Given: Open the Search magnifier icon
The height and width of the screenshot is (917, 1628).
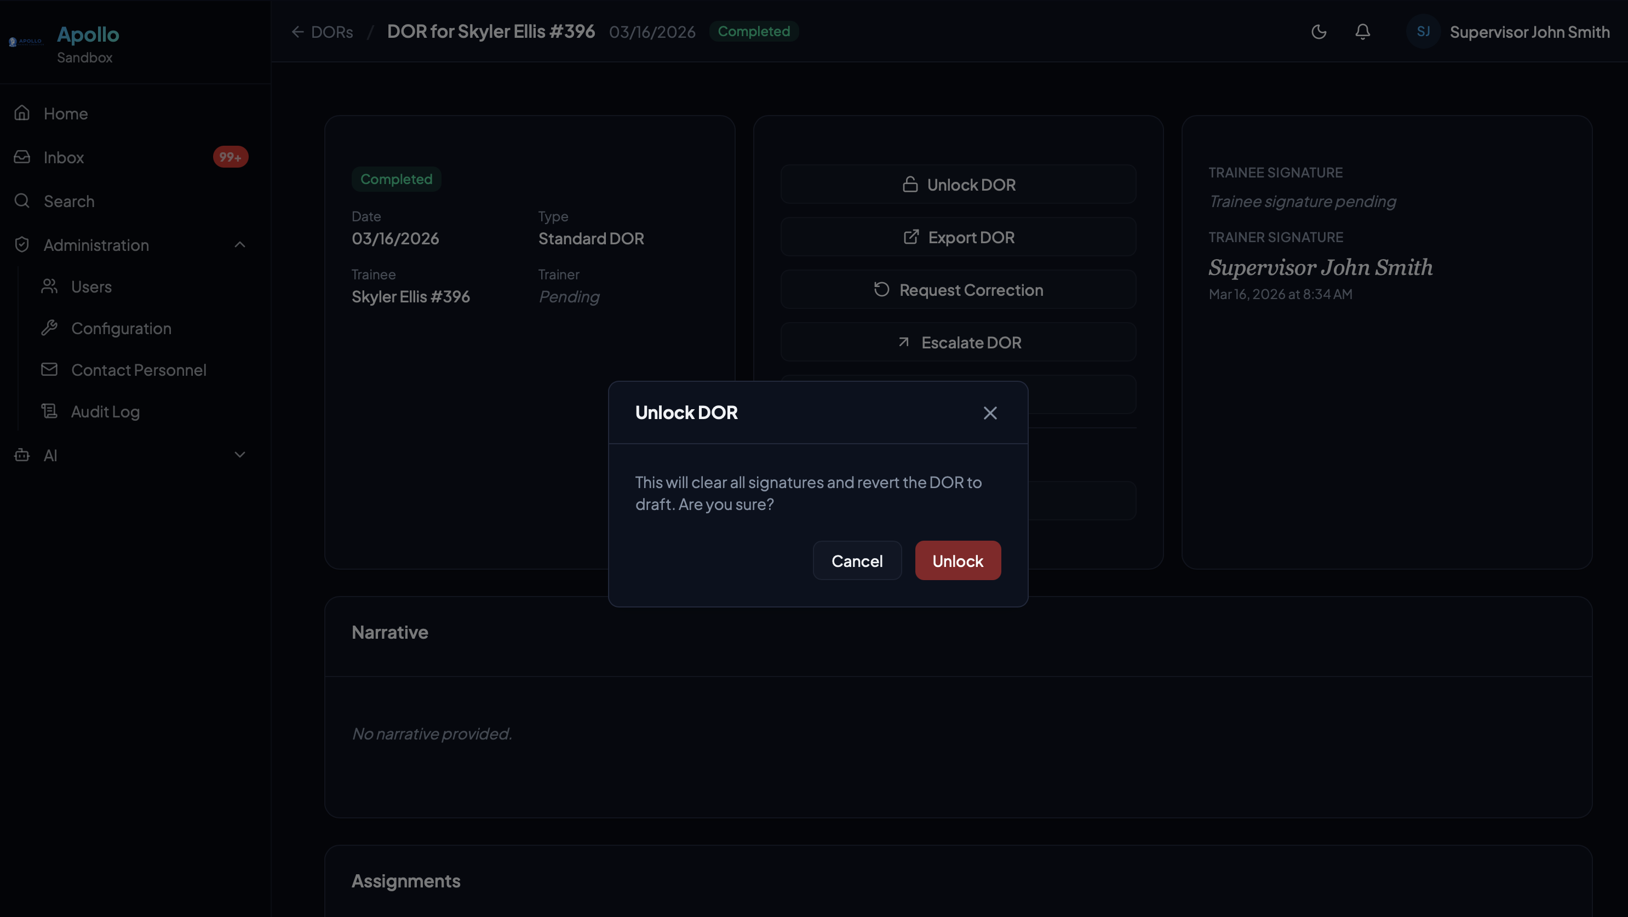Looking at the screenshot, I should [21, 201].
